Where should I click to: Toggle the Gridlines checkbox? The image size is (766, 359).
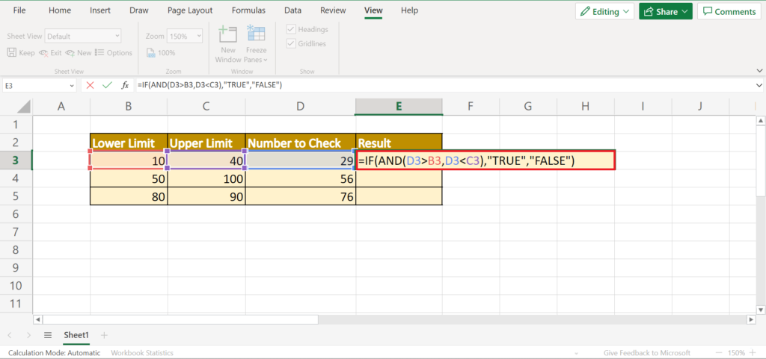tap(292, 44)
